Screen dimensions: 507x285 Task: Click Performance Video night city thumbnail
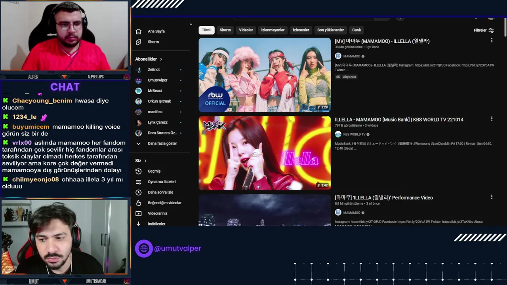pyautogui.click(x=265, y=210)
